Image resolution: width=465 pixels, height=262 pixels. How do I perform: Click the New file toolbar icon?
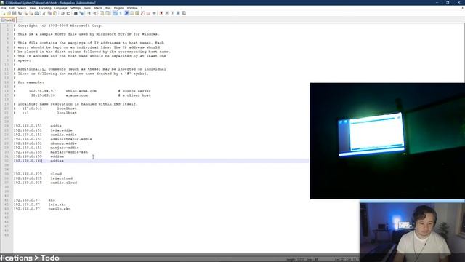coord(4,13)
